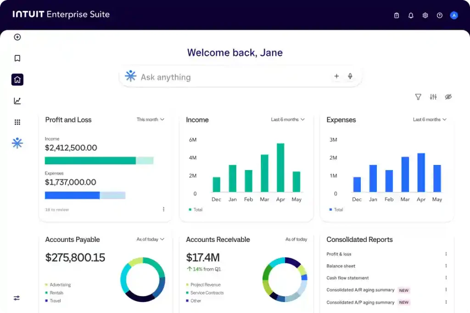Click the Accounts Receivable donut chart

pos(285,280)
